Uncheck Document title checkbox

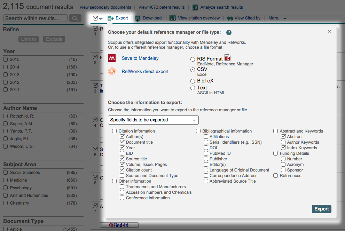click(122, 142)
